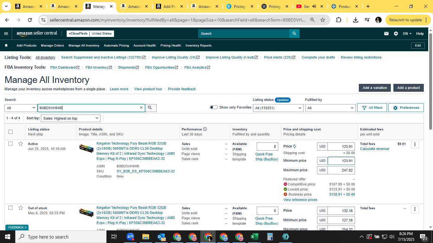Click the Minimum price field showing 123.91

click(341, 161)
